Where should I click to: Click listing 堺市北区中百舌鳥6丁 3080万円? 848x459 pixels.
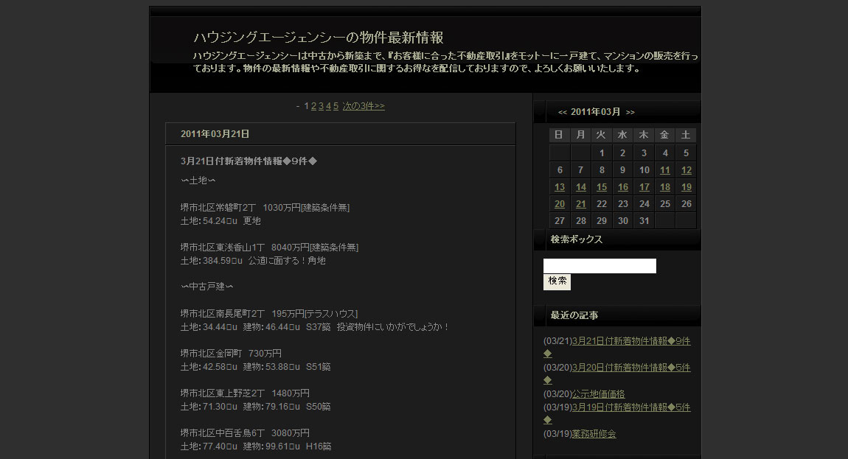245,433
